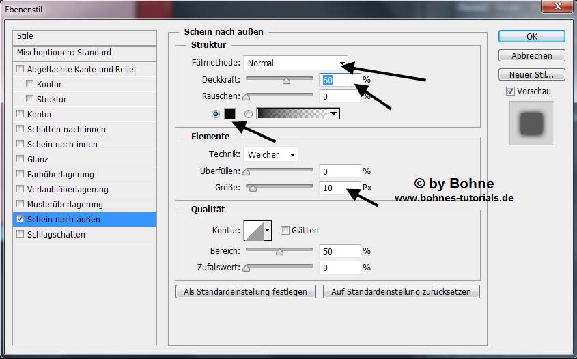
Task: Click the Größe value input field
Action: (x=339, y=188)
